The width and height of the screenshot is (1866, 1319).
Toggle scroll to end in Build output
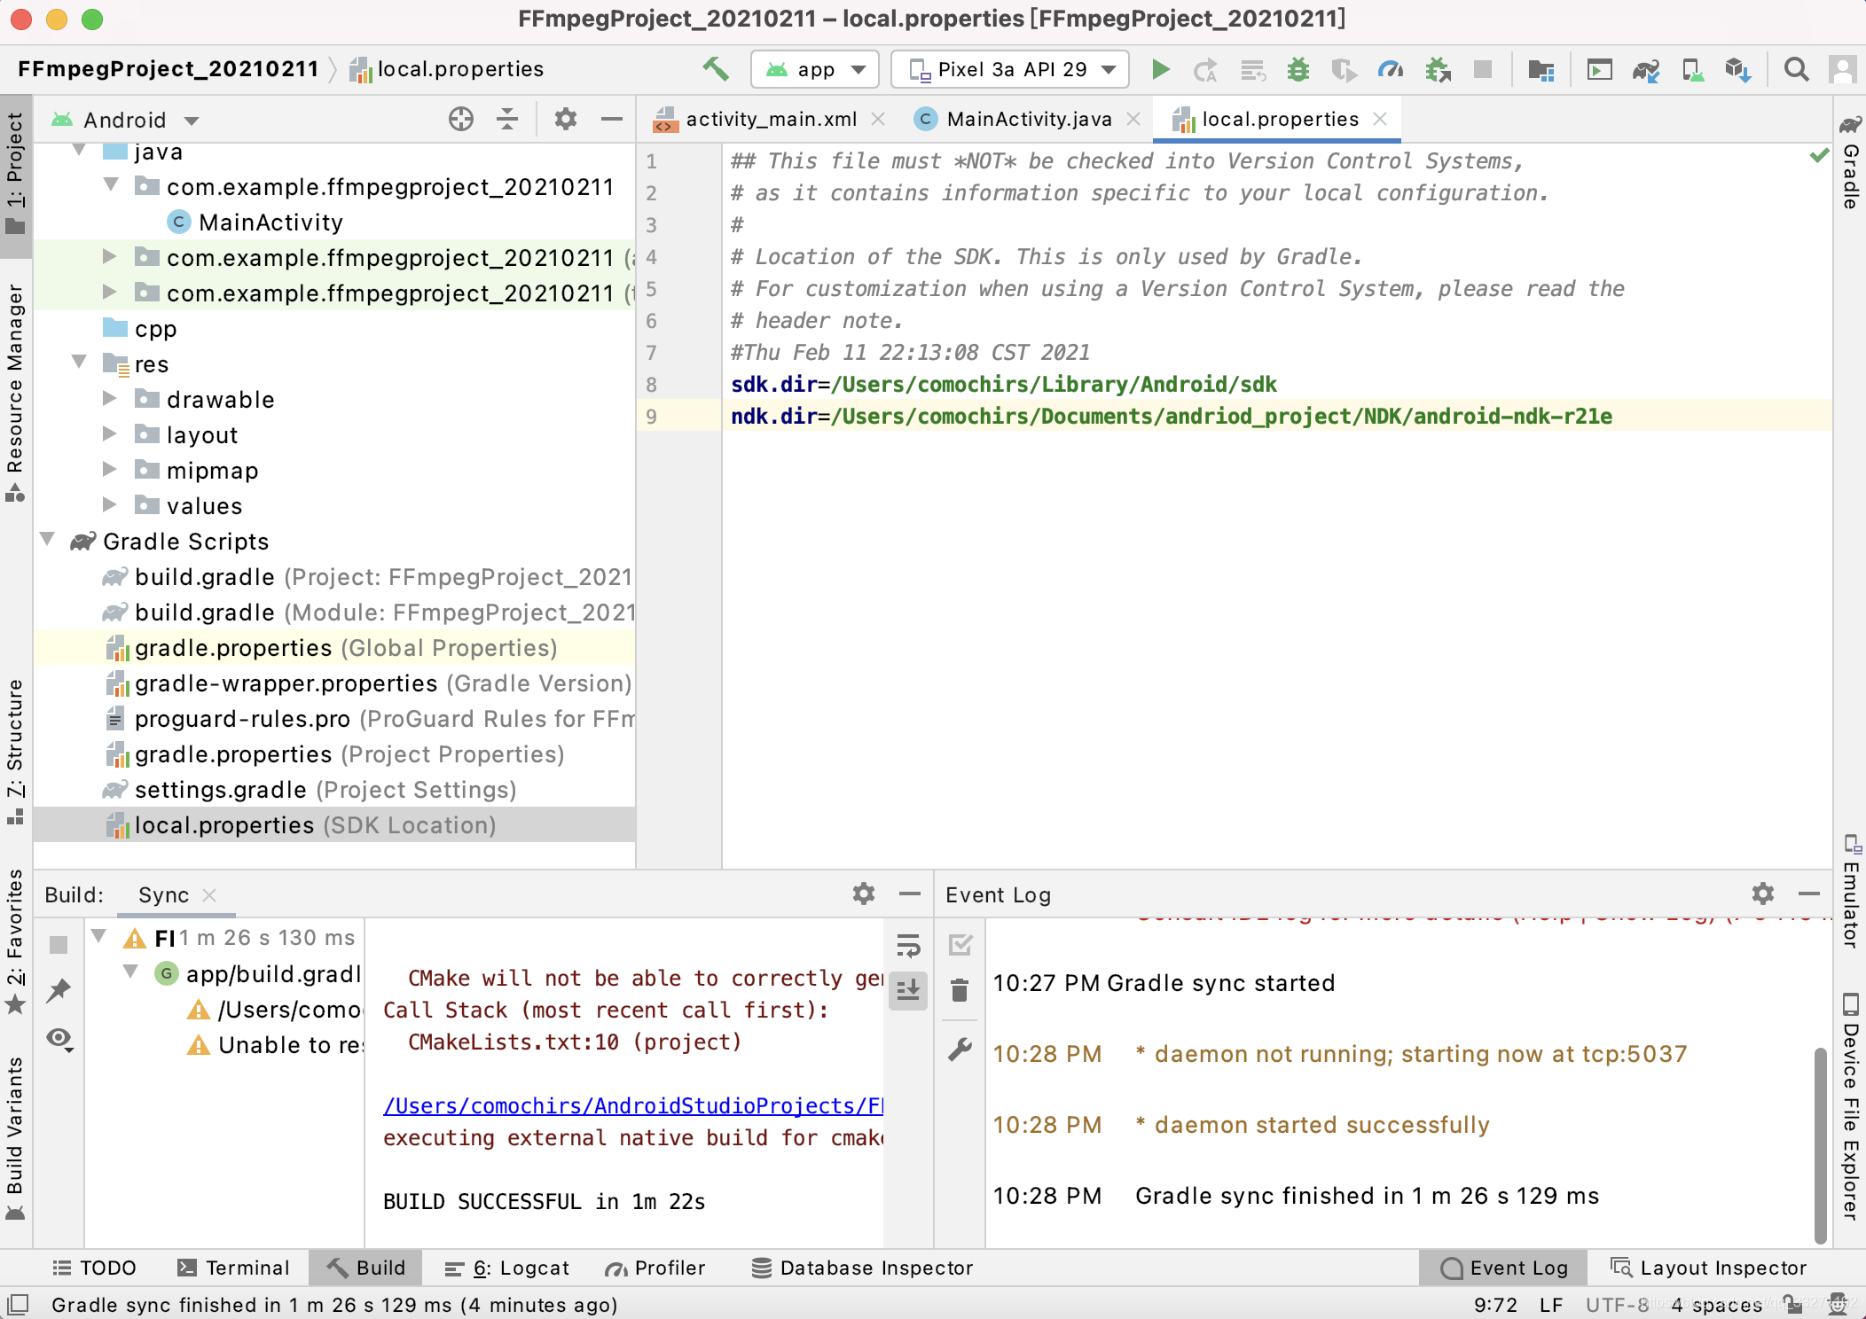tap(909, 990)
